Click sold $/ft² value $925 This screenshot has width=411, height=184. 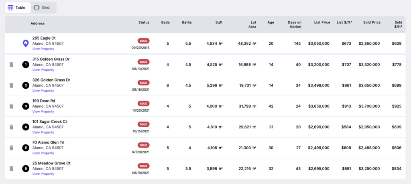397,106
